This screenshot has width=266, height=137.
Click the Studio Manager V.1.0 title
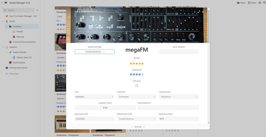(x=20, y=3)
